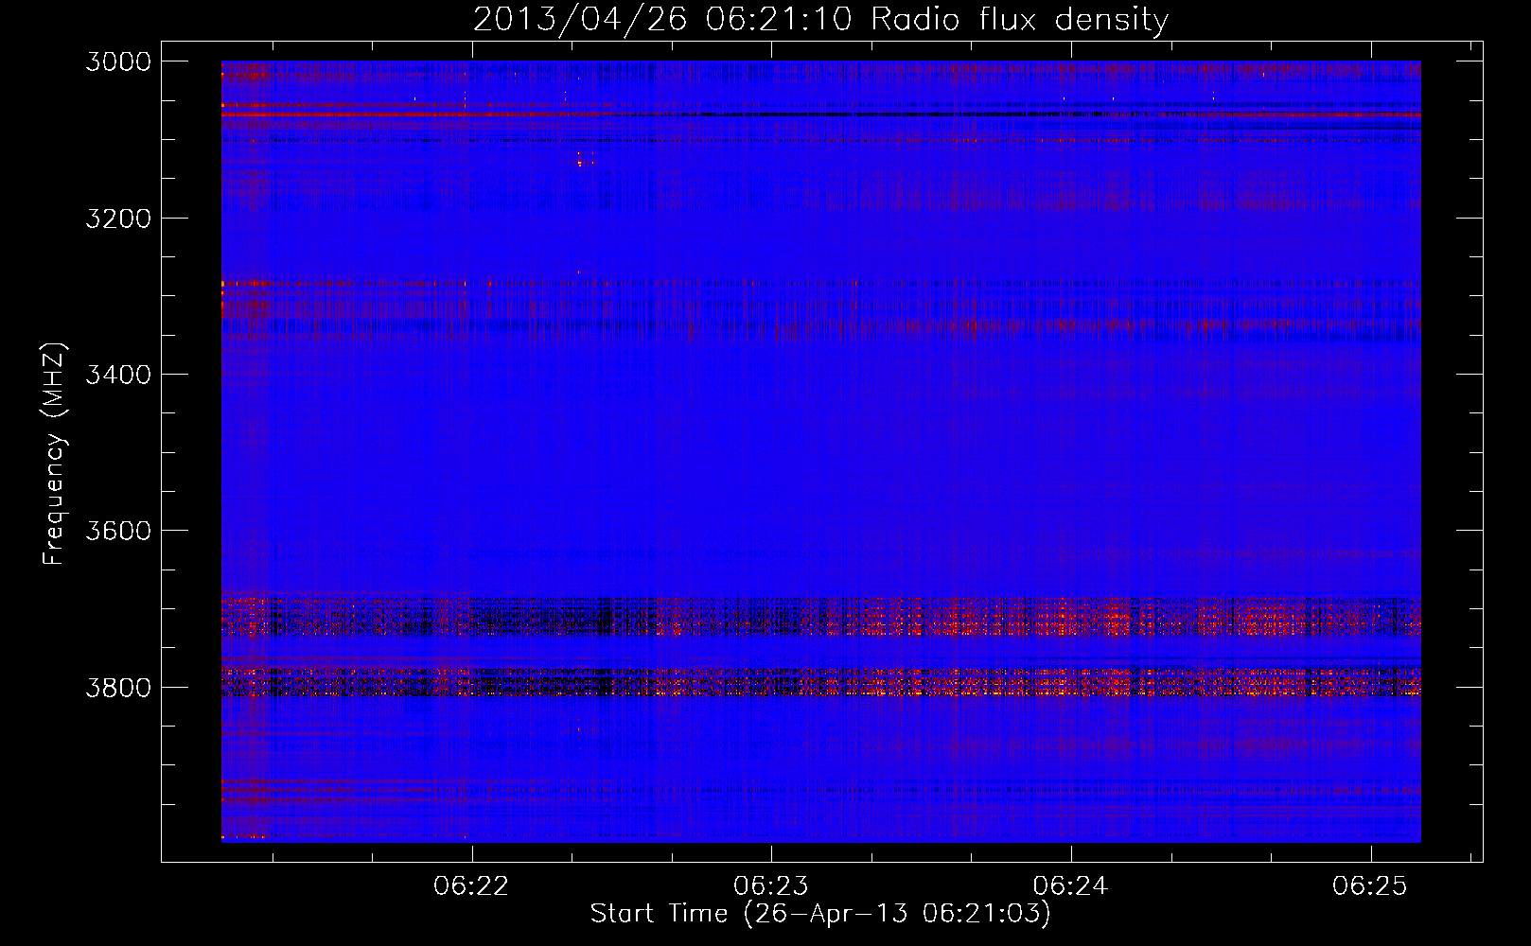Click the 06:25 time axis label
This screenshot has width=1531, height=946.
(x=1370, y=885)
